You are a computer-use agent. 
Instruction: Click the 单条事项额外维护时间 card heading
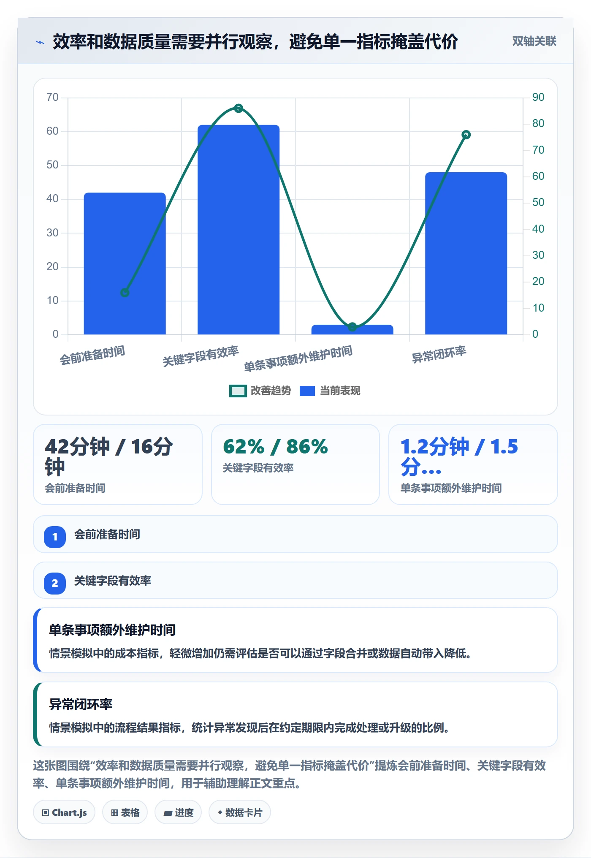point(112,630)
